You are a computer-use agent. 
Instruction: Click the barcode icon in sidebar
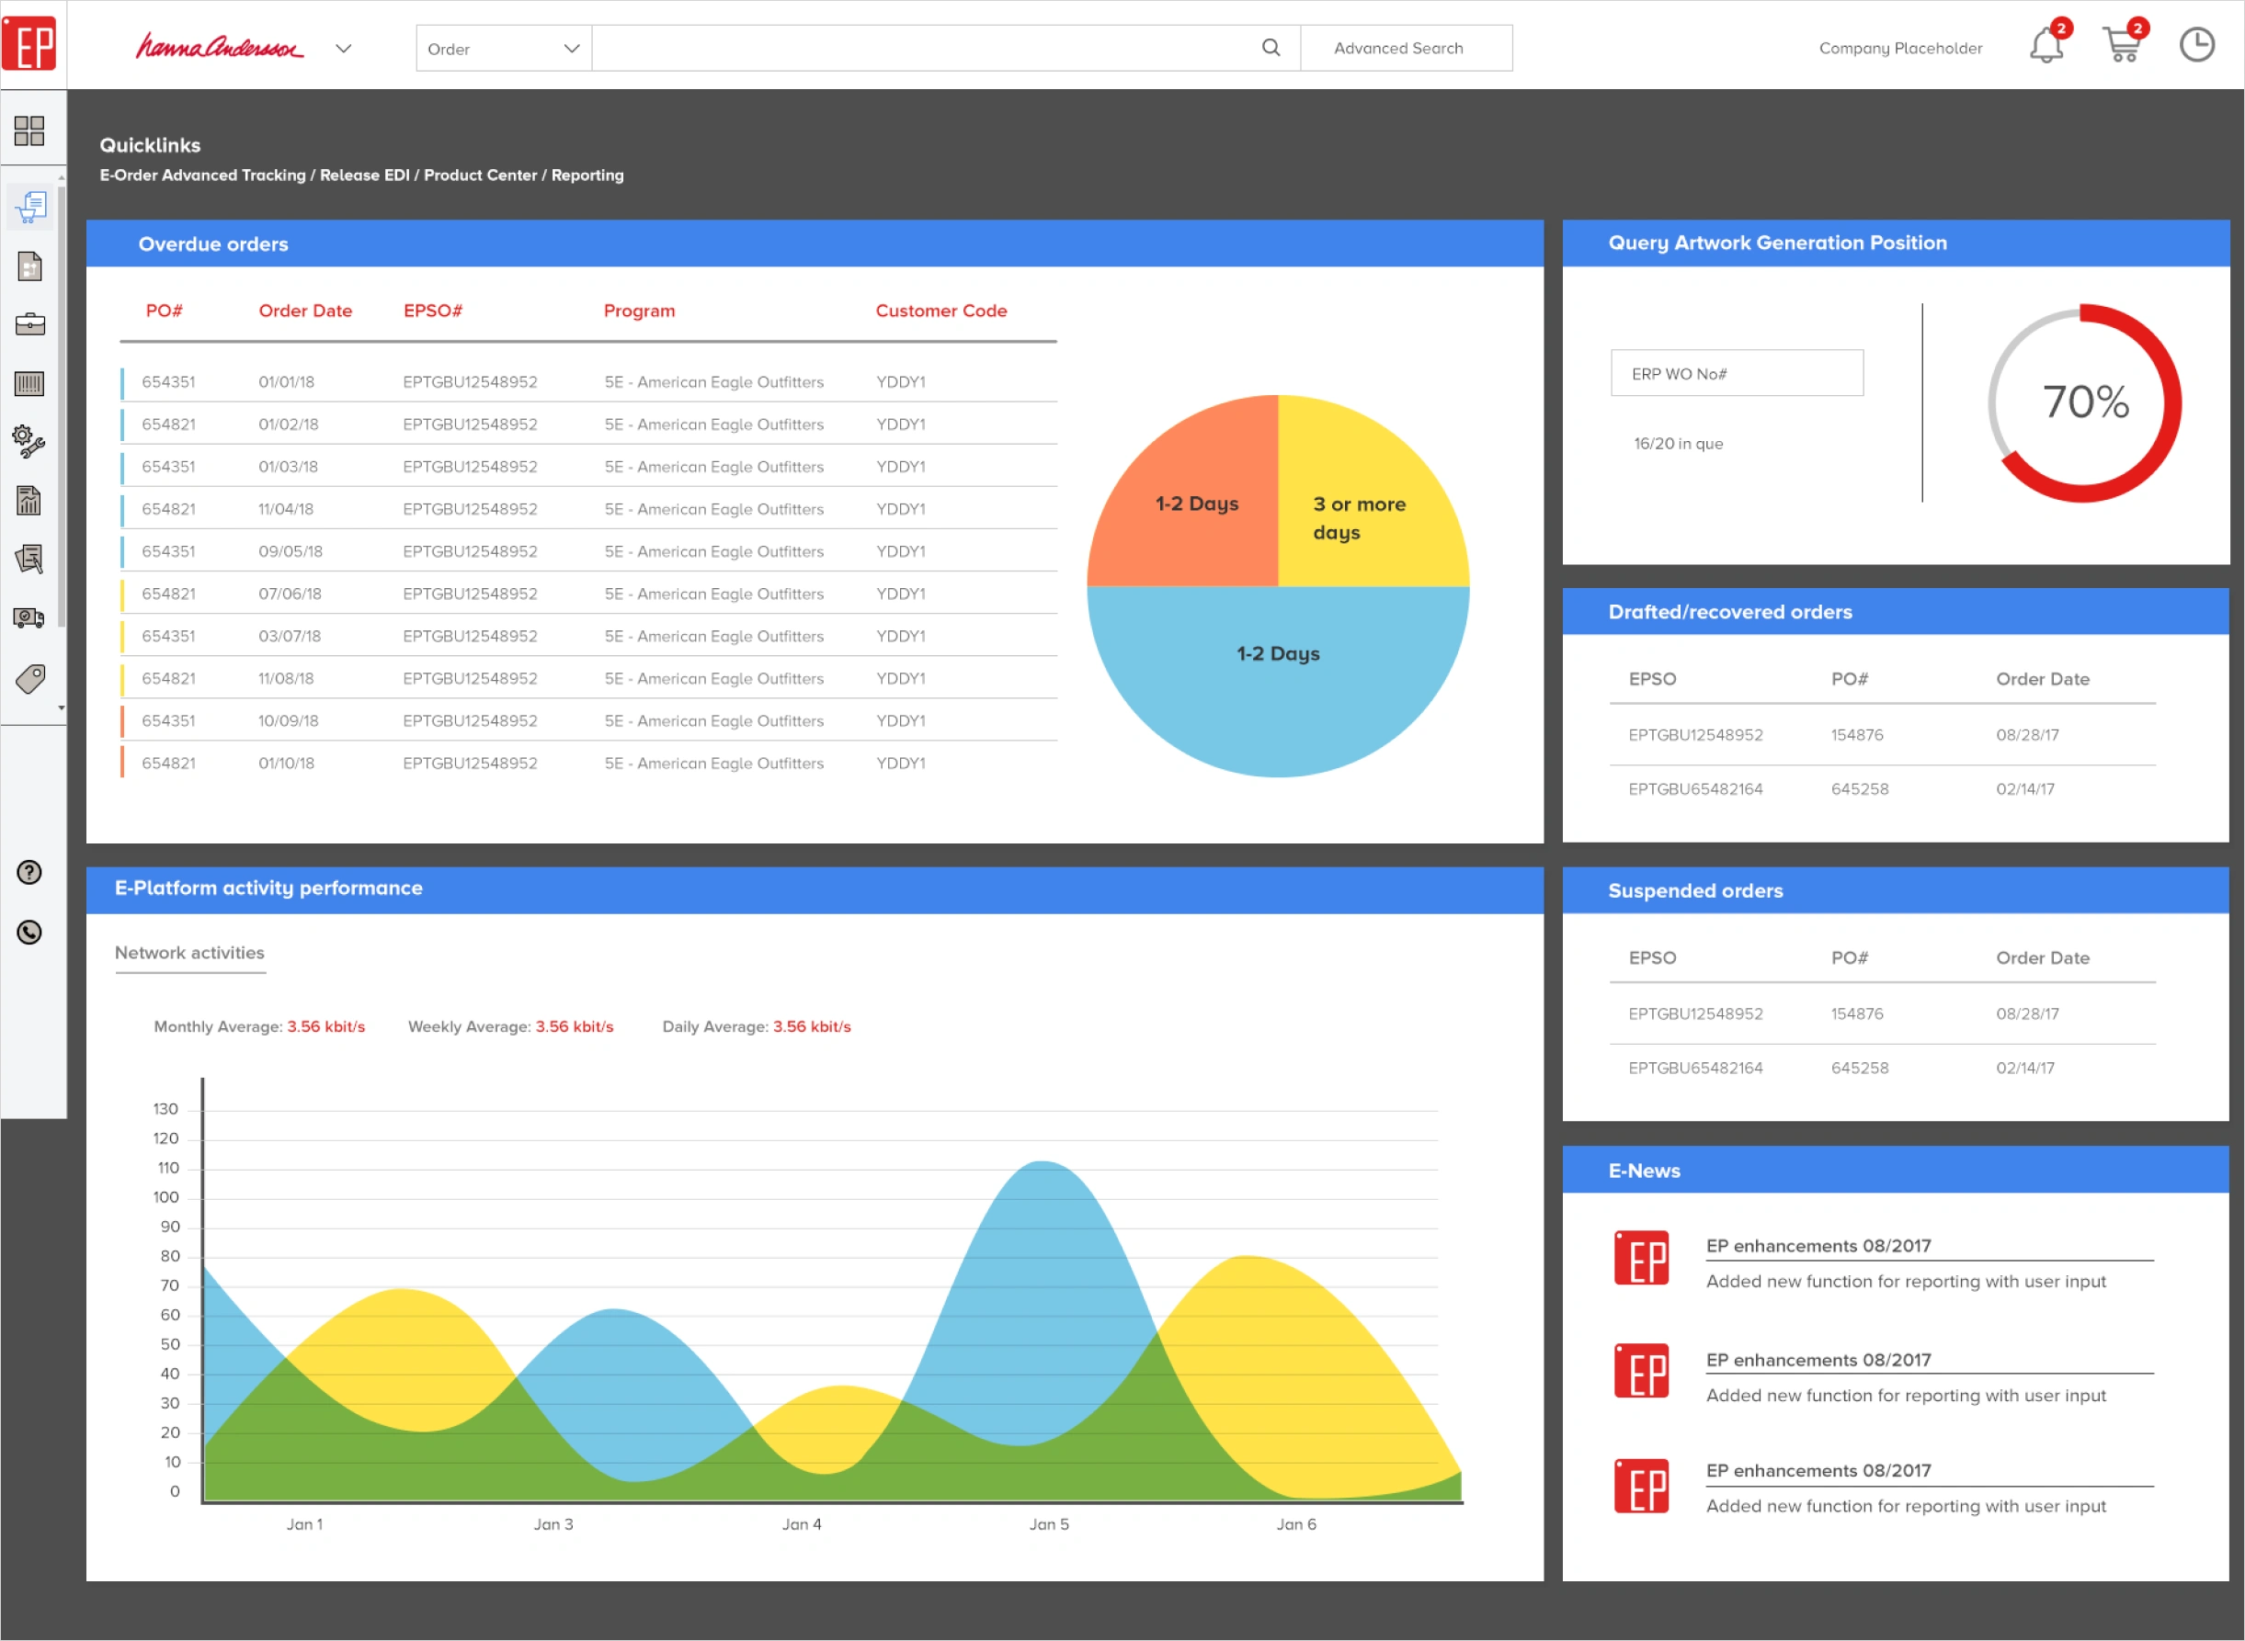pyautogui.click(x=29, y=383)
